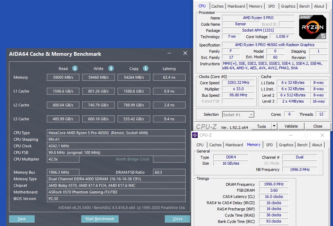This screenshot has height=226, width=333.
Task: Click the Close button in AIDA64
Action: pyautogui.click(x=178, y=219)
